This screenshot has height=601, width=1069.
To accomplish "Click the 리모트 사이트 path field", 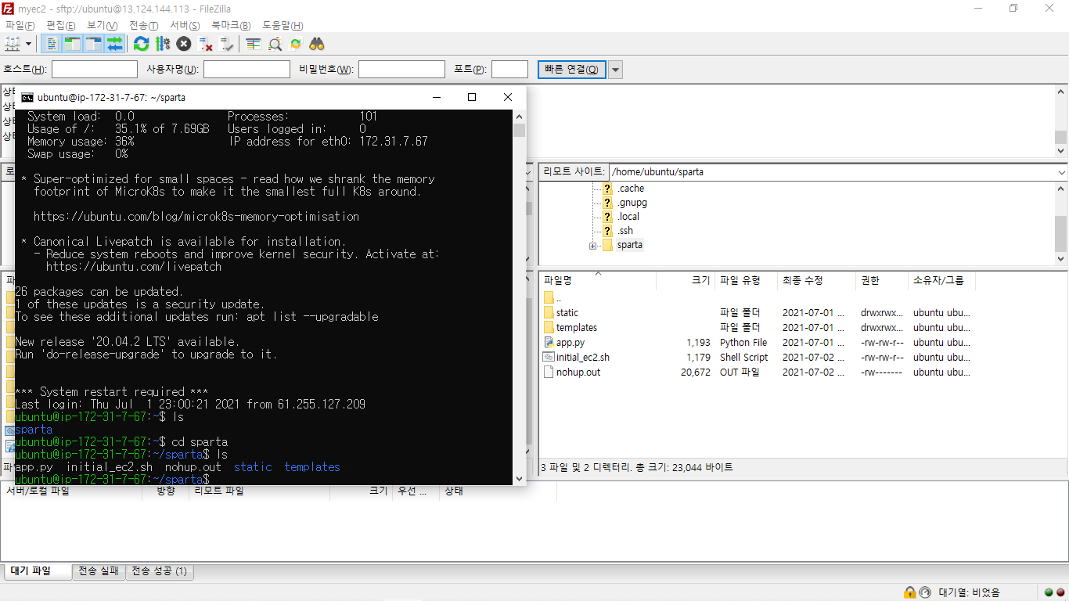I will pos(831,172).
